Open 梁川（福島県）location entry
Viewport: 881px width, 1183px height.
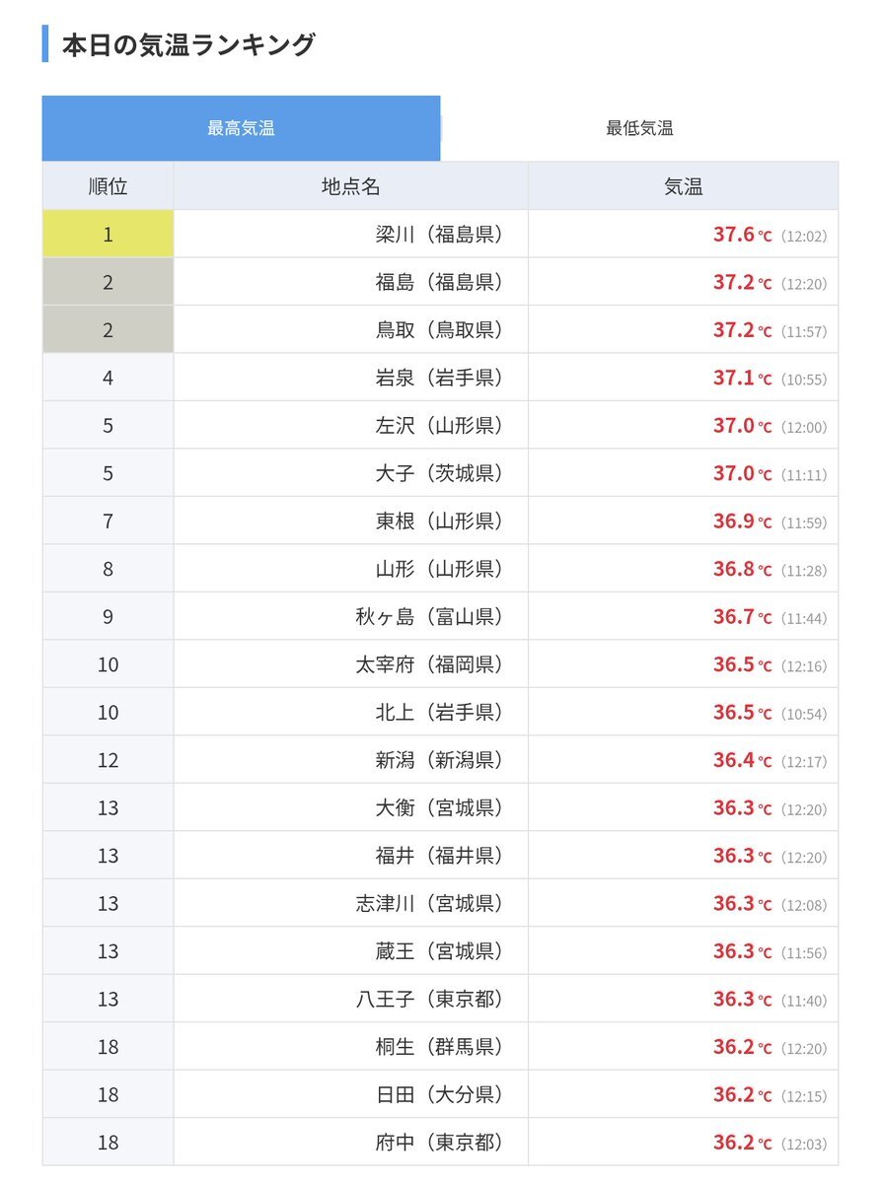point(439,235)
